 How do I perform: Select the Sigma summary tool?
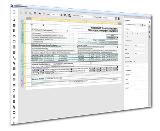[x=14, y=91]
